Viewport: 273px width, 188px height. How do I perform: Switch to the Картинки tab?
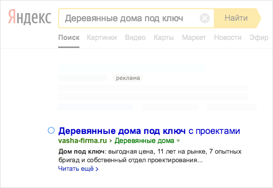pos(102,37)
